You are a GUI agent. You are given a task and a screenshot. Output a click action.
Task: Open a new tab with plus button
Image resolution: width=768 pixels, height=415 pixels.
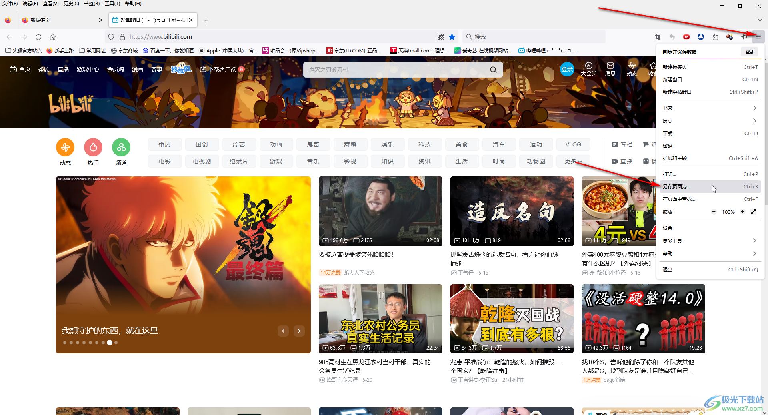pyautogui.click(x=206, y=20)
